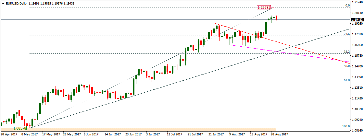
Task: Click the beige support zone band at bottom
Action: pyautogui.click(x=146, y=129)
